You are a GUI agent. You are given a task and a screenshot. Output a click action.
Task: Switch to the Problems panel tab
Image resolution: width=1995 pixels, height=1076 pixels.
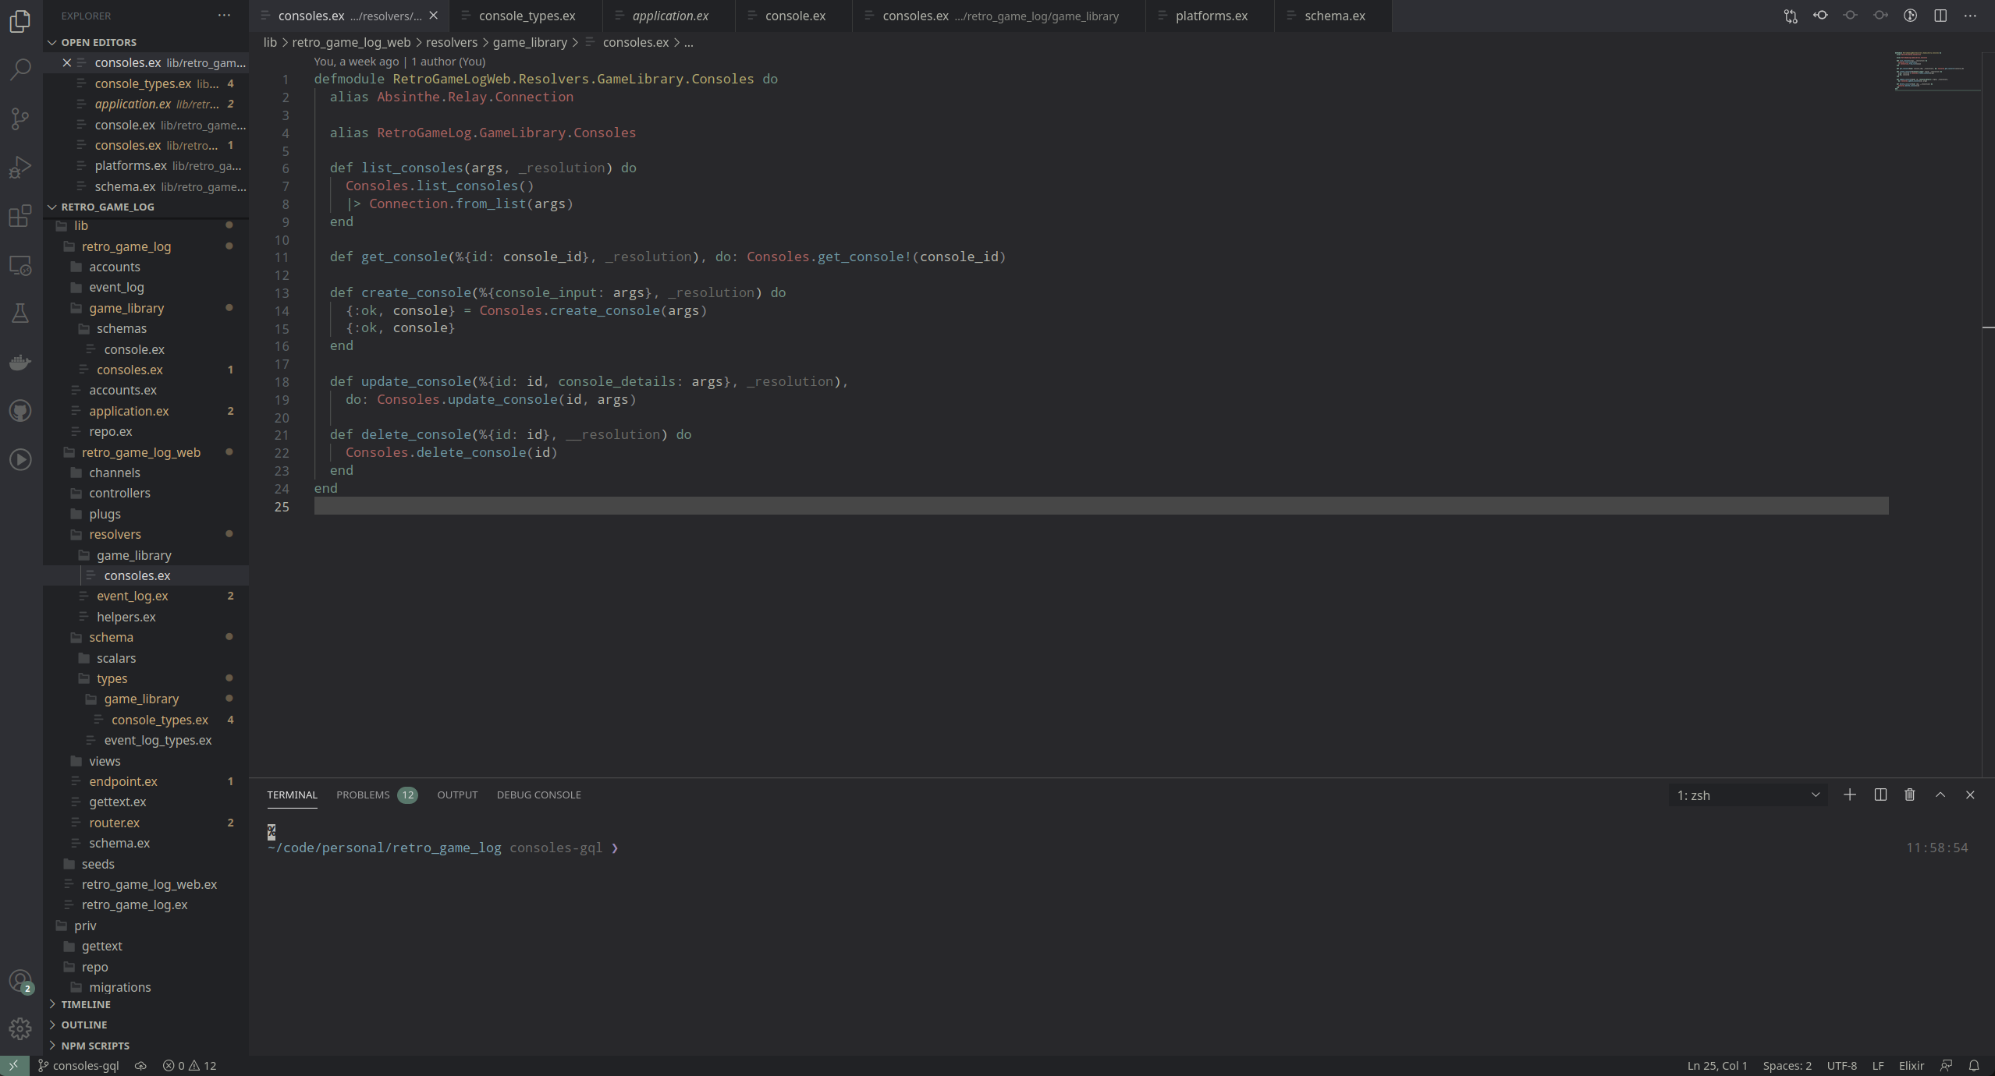coord(363,795)
